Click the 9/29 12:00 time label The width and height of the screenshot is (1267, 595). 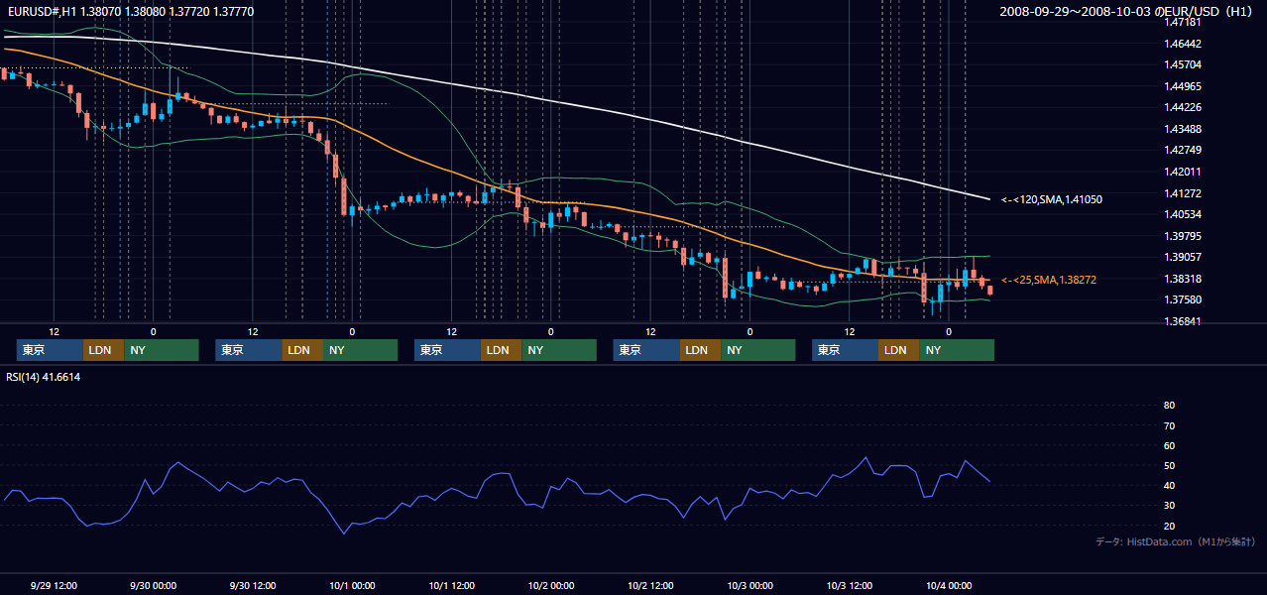tap(54, 585)
